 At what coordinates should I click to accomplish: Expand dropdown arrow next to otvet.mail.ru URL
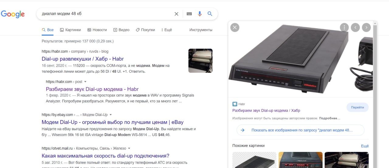pyautogui.click(x=129, y=148)
